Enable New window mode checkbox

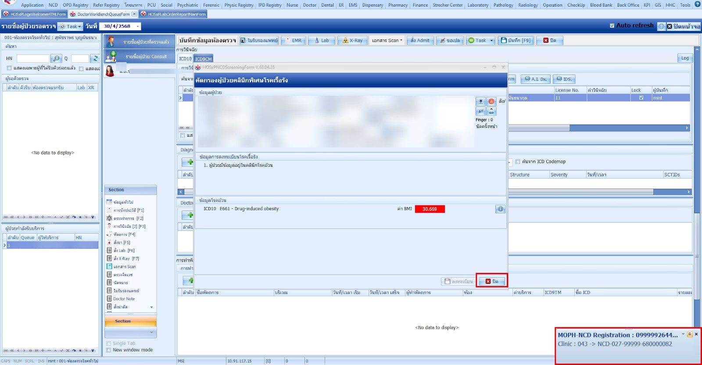109,350
